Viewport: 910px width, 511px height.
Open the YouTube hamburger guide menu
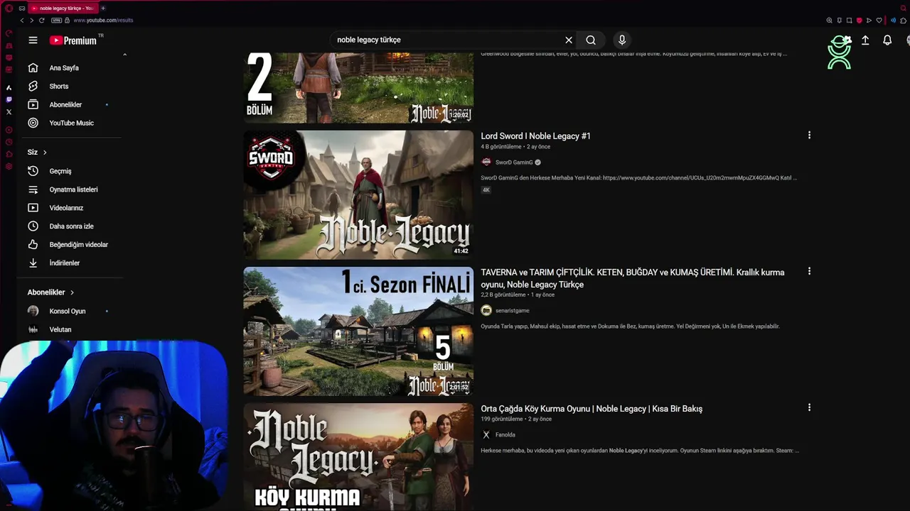point(33,40)
